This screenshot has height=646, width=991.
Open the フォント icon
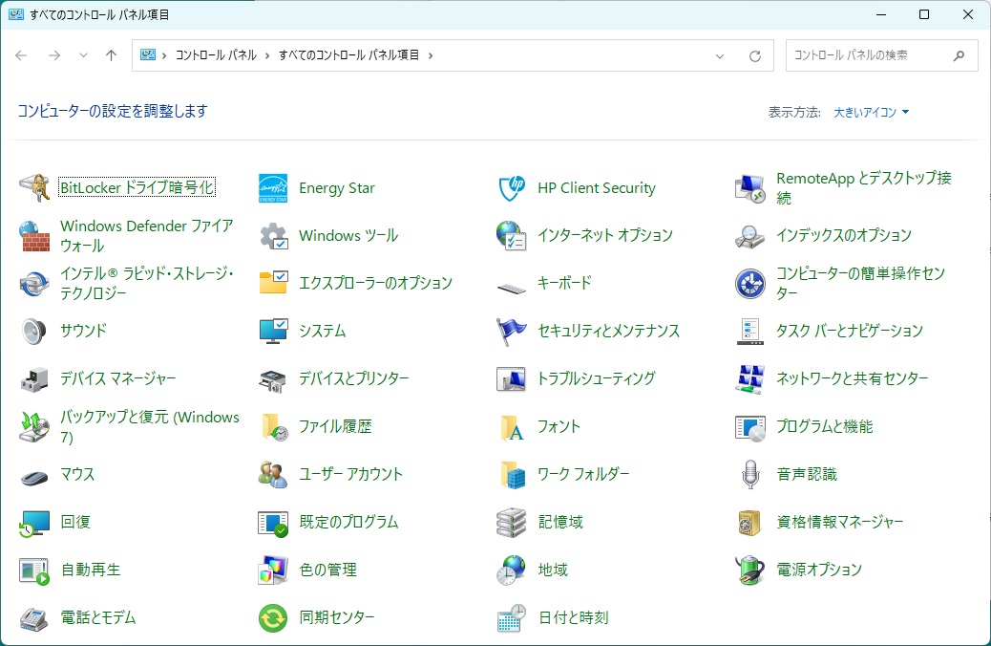(x=512, y=426)
